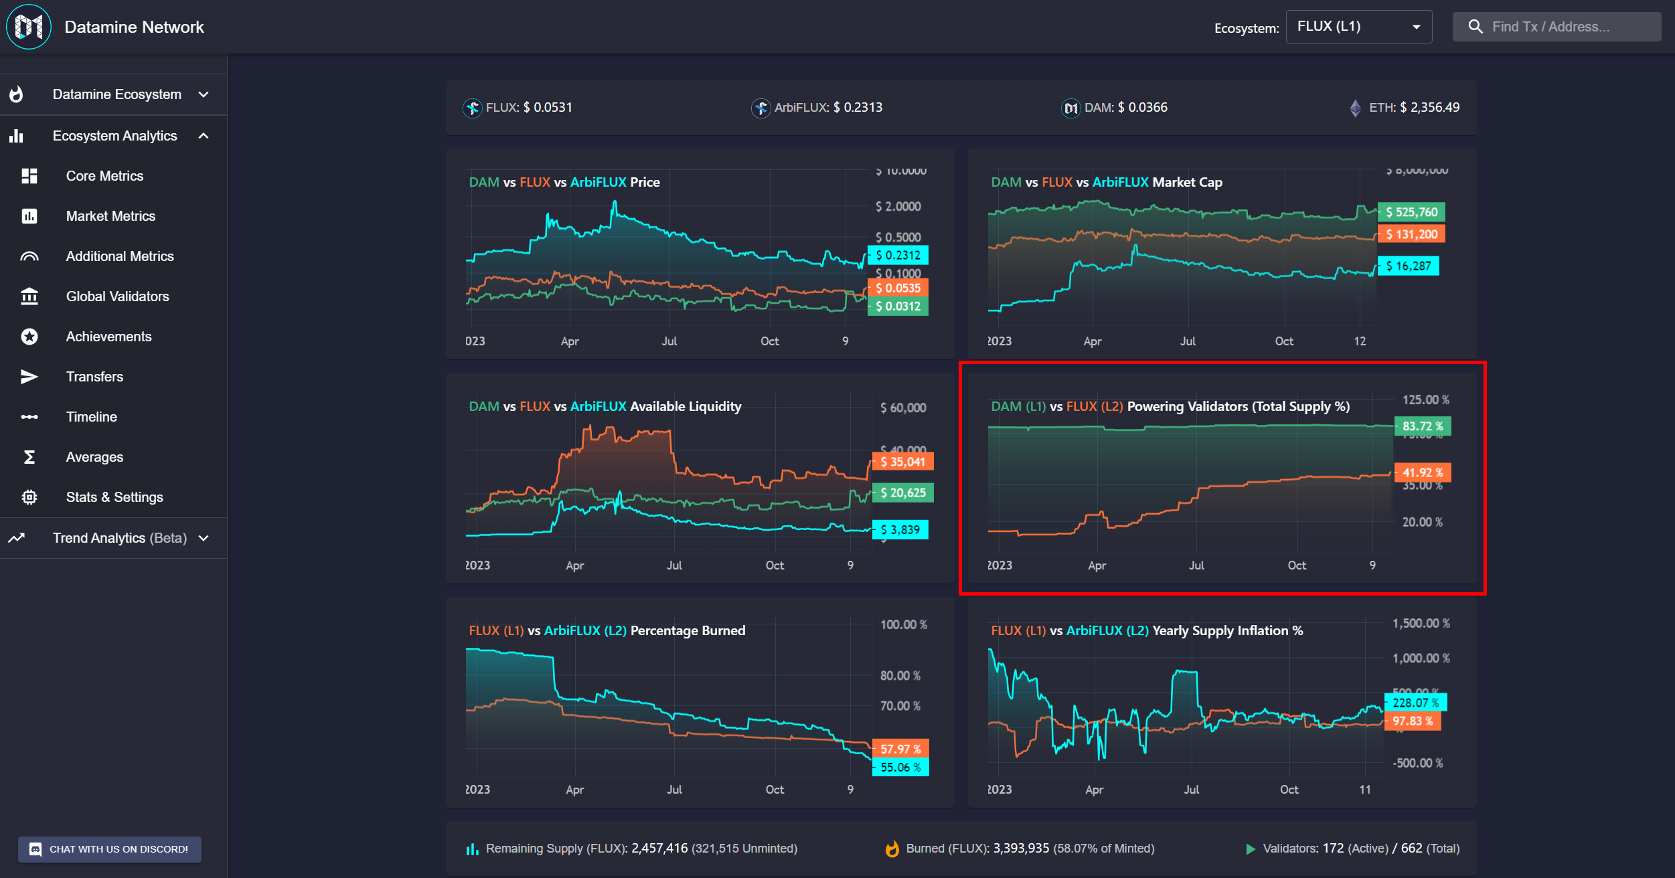Image resolution: width=1675 pixels, height=878 pixels.
Task: Click the Available Liquidity chart title
Action: pyautogui.click(x=605, y=406)
